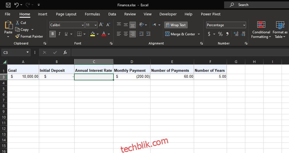Apply Comma Style
The width and height of the screenshot is (289, 153).
coord(228,34)
